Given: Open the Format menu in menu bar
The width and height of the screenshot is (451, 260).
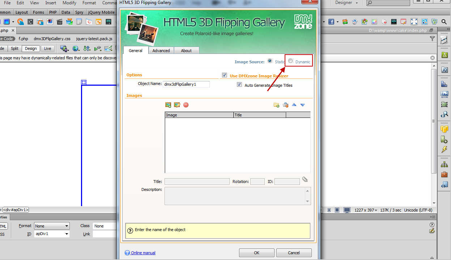Looking at the screenshot, I should pos(89,3).
